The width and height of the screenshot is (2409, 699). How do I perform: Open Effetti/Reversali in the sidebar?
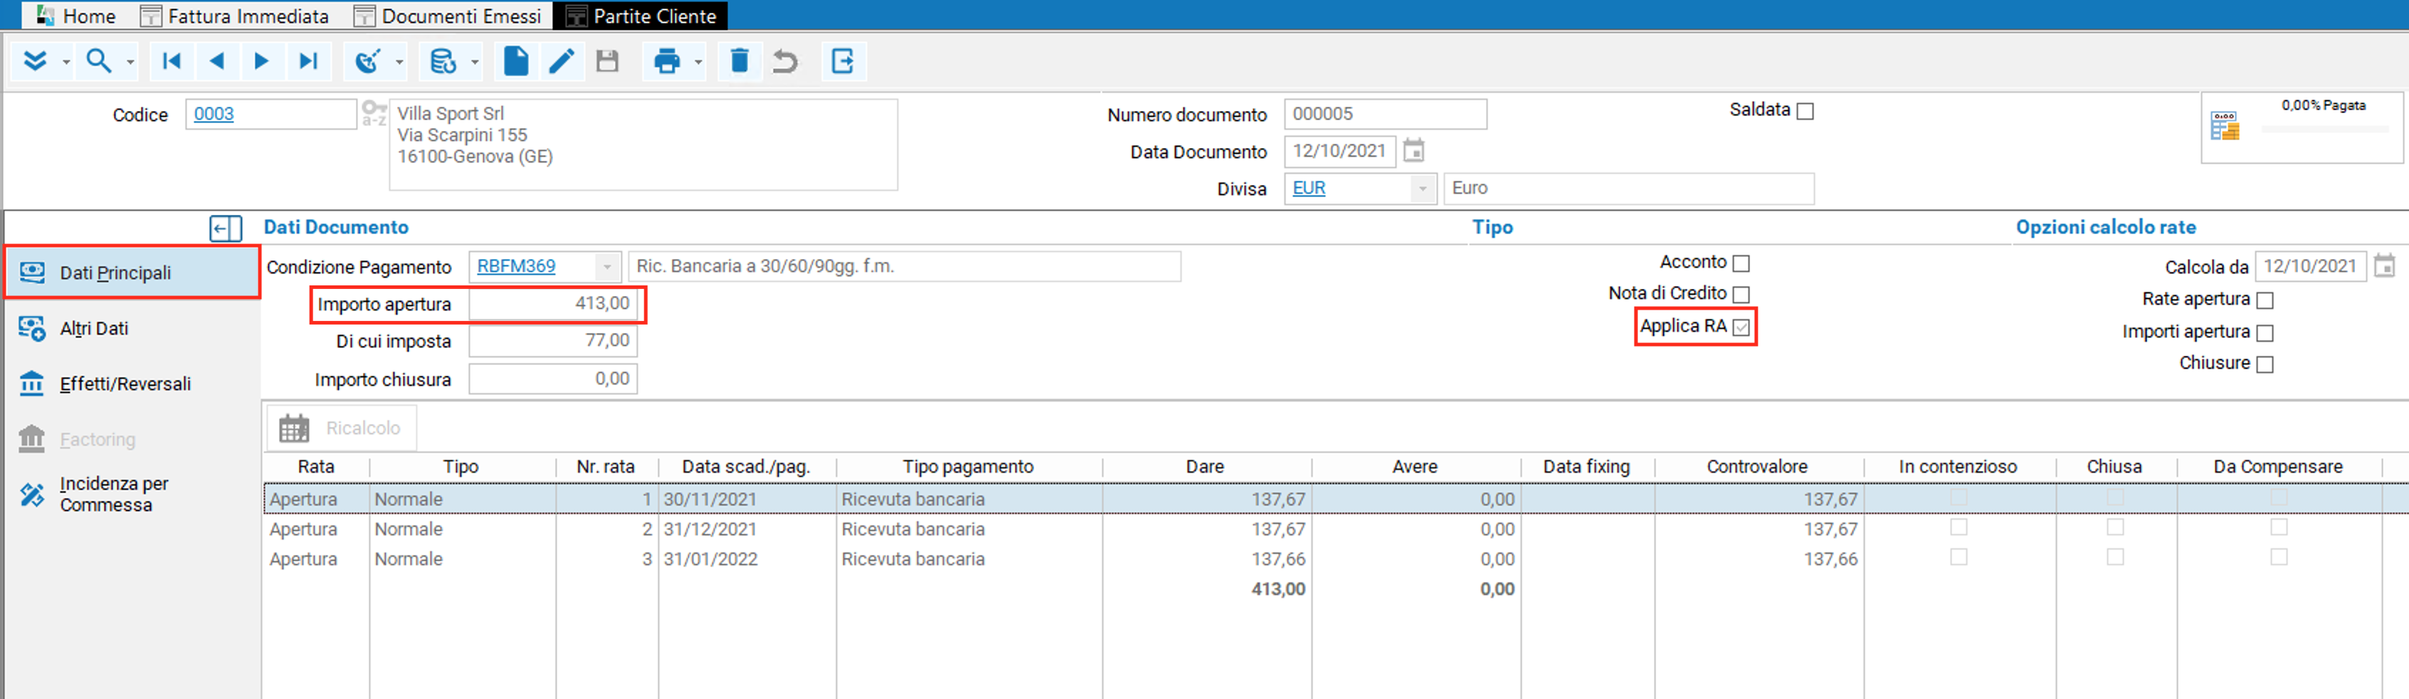pos(132,383)
